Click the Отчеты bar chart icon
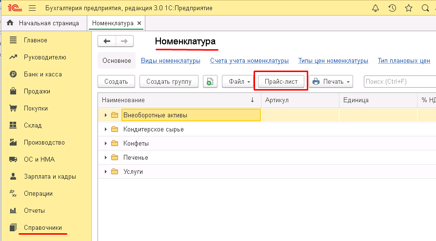Image resolution: width=436 pixels, height=241 pixels. 13,210
